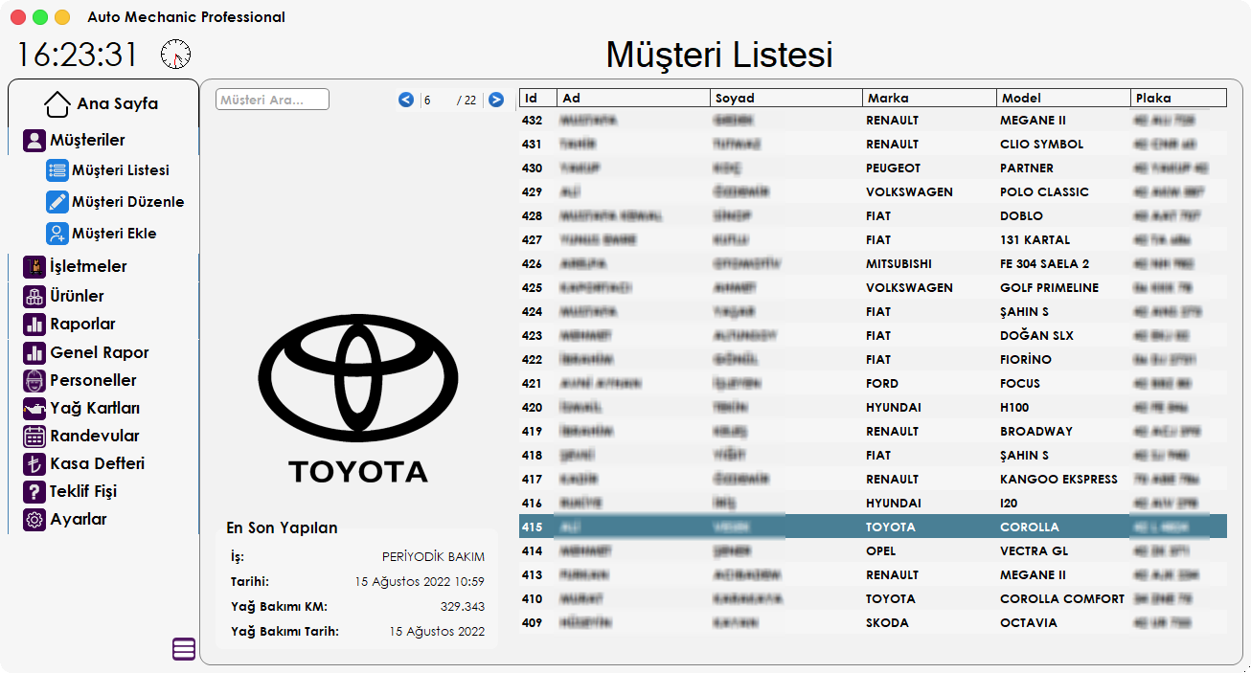Select Müşteri Listesi submenu entry

[121, 170]
